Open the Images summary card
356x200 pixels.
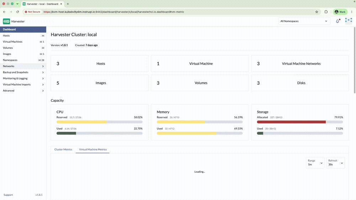(99, 83)
